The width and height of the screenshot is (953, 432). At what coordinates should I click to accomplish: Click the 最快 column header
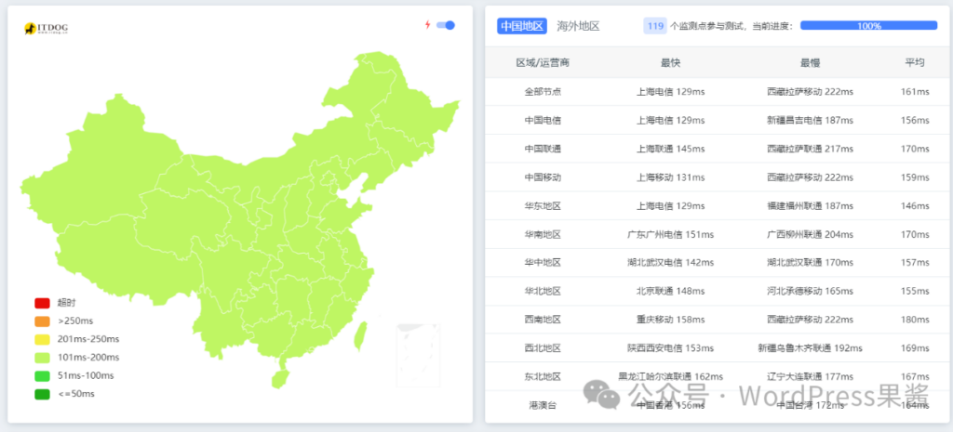[670, 62]
